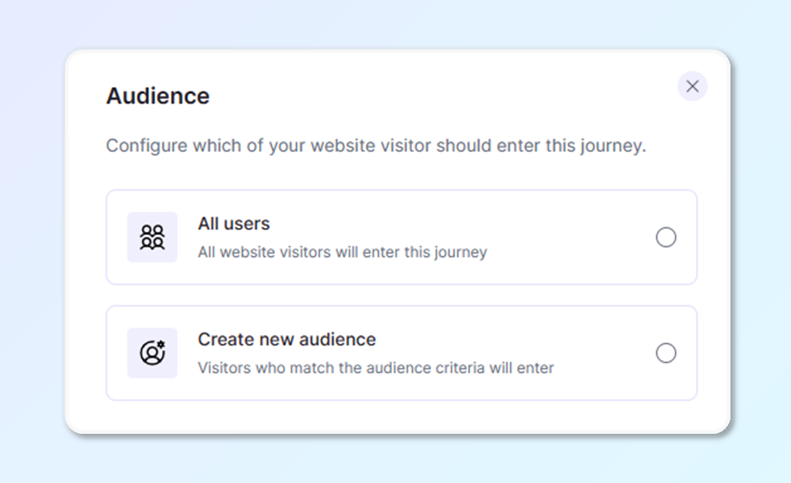
Task: Close the Audience dialog with X
Action: [x=692, y=86]
